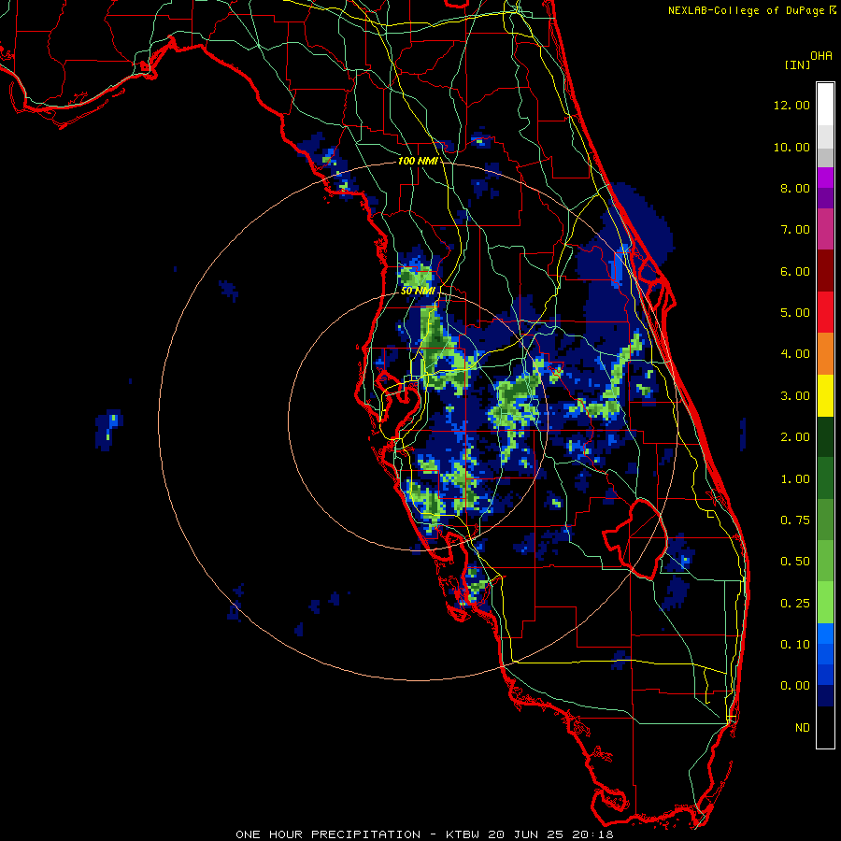Pick the magenta legend swatch near 8.00
Screen dimensions: 841x841
coord(825,178)
